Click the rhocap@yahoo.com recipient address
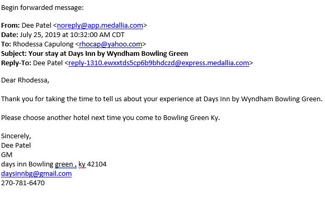Screen dimensions: 325x204 111,44
